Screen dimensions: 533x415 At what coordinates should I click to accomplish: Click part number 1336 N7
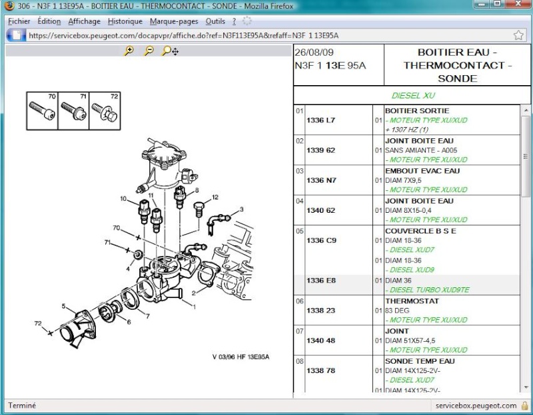point(321,180)
